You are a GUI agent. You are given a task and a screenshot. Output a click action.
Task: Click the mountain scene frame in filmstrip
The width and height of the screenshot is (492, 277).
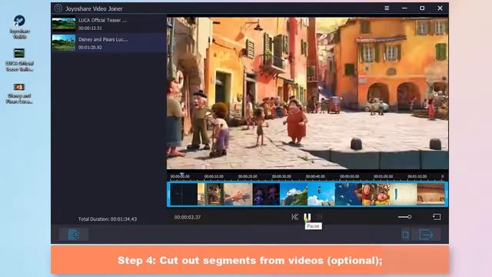[294, 195]
